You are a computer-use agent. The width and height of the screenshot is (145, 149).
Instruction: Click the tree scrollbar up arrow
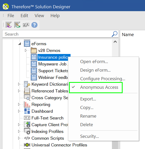115,42
